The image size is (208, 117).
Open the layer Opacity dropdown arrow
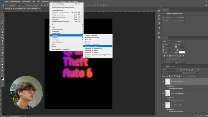(198, 73)
